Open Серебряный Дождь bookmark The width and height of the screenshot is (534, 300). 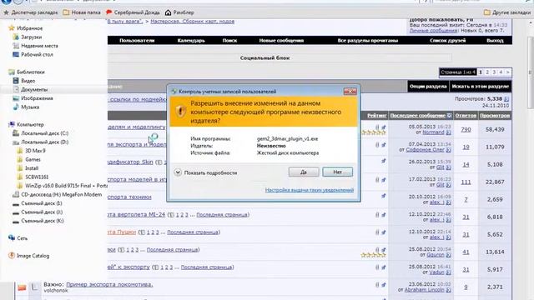point(133,12)
